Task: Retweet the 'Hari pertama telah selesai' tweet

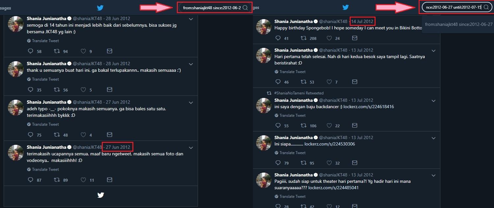Action: [x=304, y=82]
